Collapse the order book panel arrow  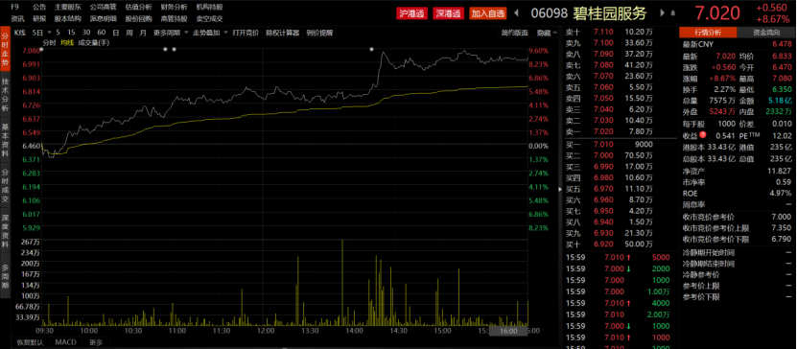click(561, 189)
